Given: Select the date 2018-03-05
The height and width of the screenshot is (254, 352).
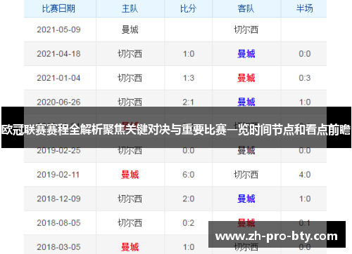Looking at the screenshot, I should click(58, 247).
